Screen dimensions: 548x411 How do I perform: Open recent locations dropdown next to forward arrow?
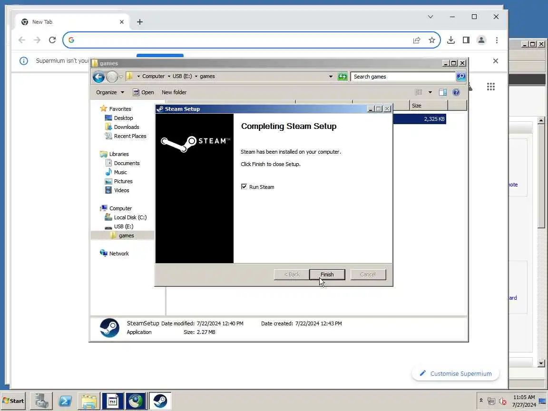[121, 77]
